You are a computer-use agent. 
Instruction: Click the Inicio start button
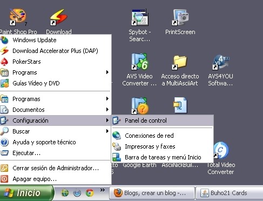click(26, 193)
